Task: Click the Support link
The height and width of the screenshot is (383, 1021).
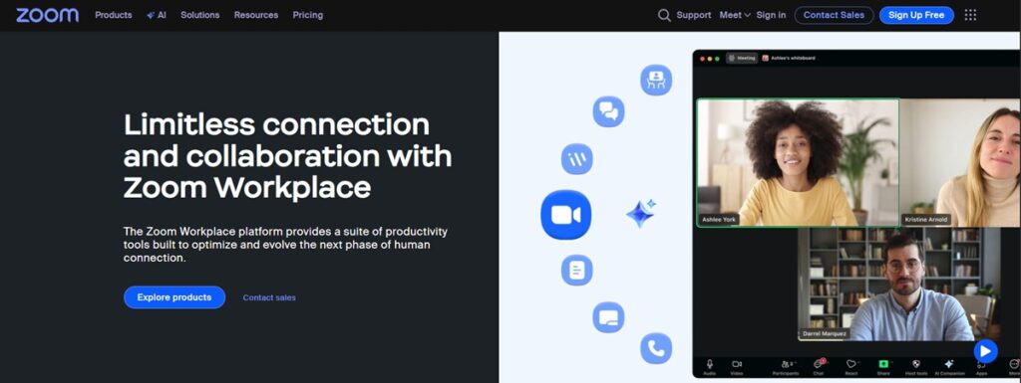Action: tap(694, 15)
